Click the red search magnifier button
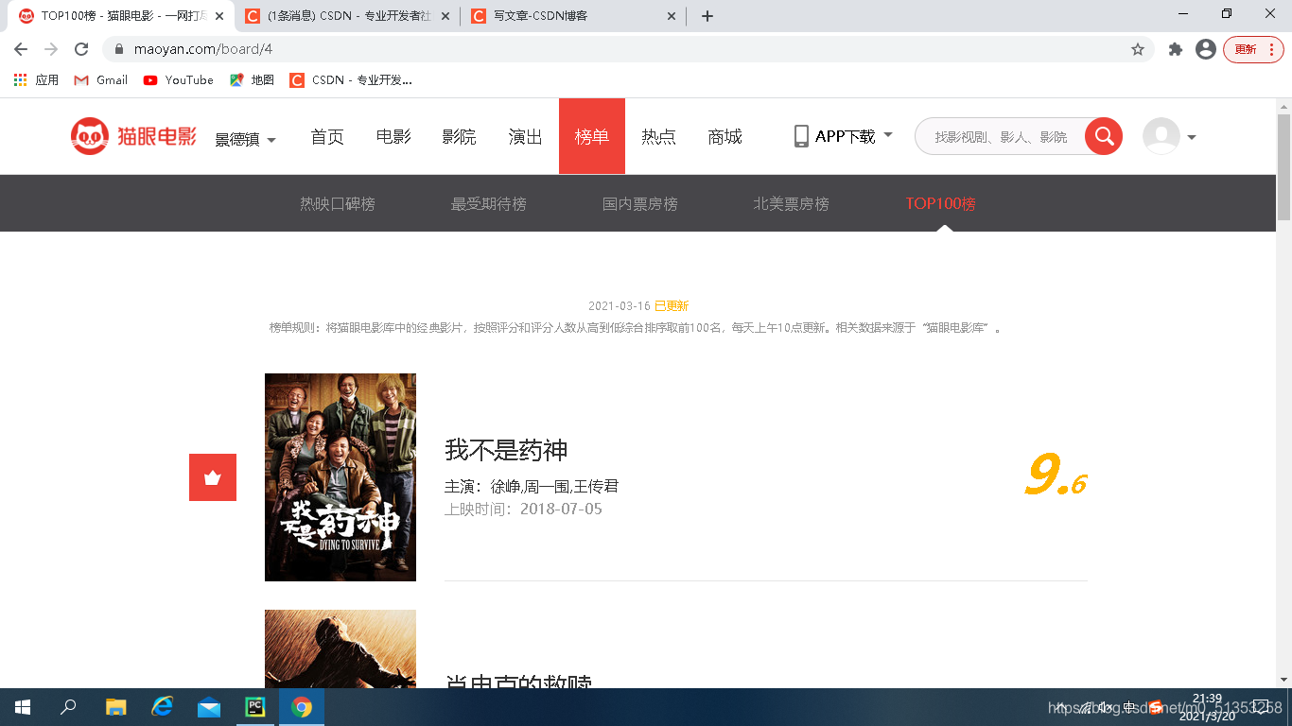Viewport: 1292px width, 726px height. (1104, 137)
